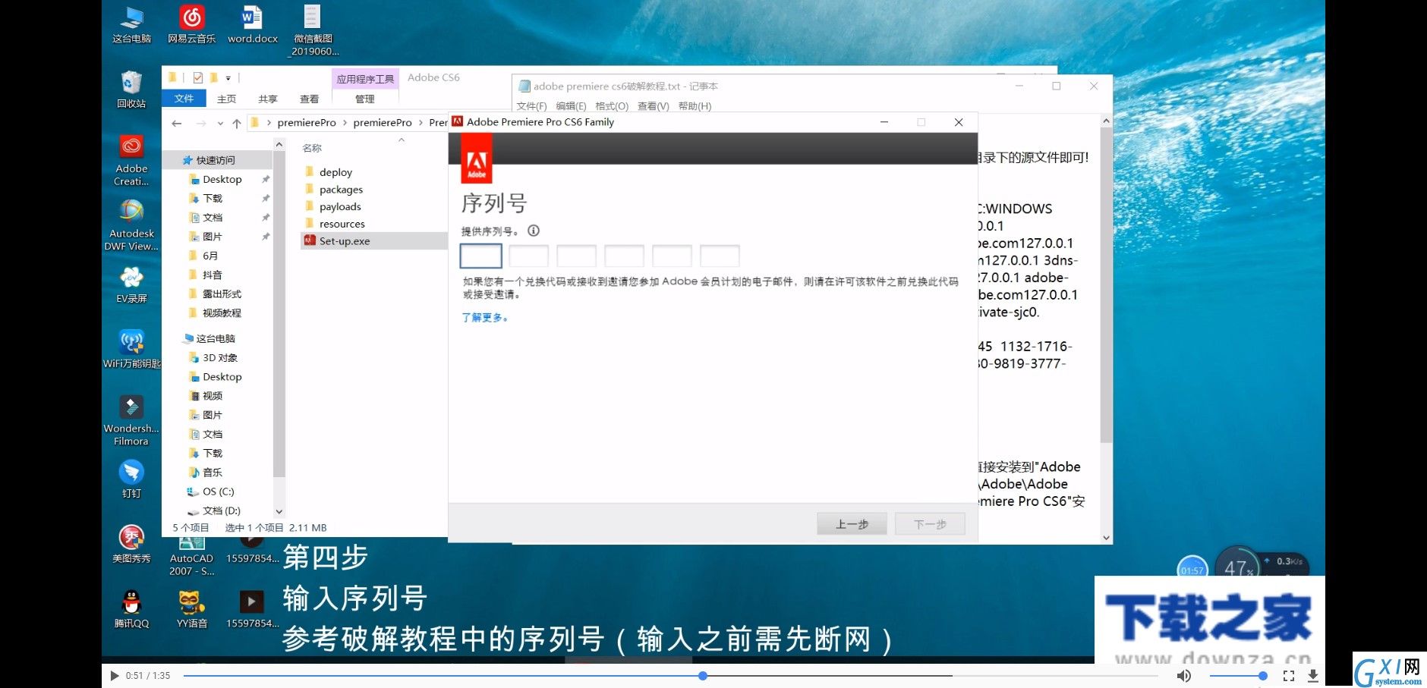This screenshot has width=1427, height=688.
Task: Click 上一步 back button in installer
Action: [x=852, y=524]
